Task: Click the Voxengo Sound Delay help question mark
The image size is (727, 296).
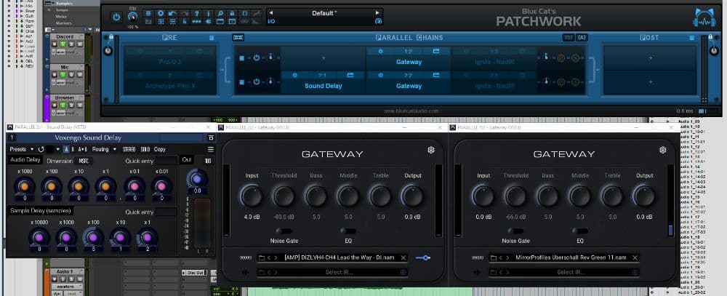Action: [12, 137]
